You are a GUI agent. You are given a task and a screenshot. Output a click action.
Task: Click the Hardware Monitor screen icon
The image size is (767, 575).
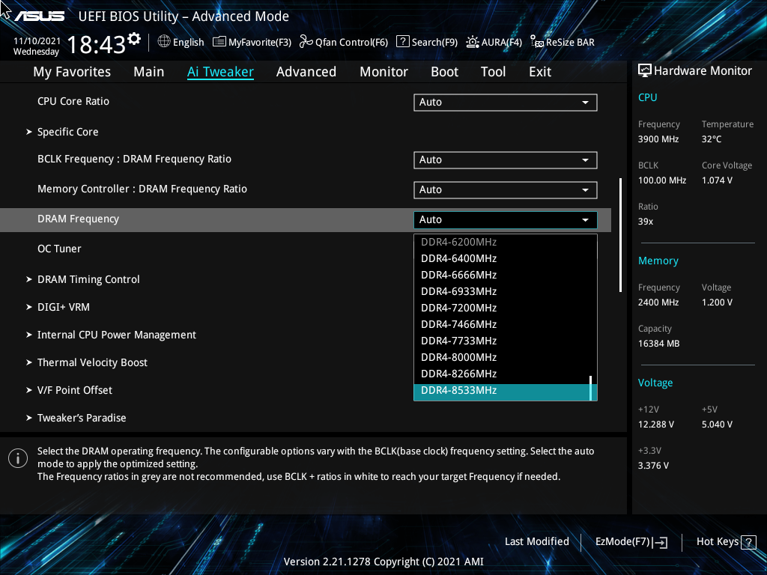645,71
